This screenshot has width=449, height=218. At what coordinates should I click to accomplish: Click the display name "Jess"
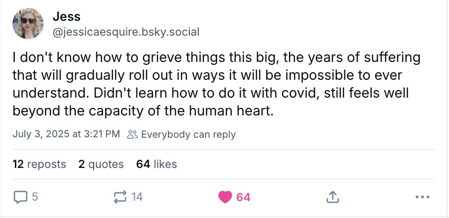click(x=66, y=17)
